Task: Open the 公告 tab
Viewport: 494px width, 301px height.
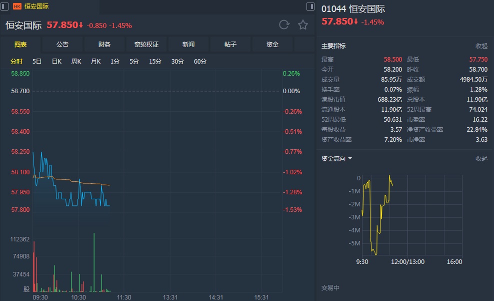Action: click(x=62, y=45)
